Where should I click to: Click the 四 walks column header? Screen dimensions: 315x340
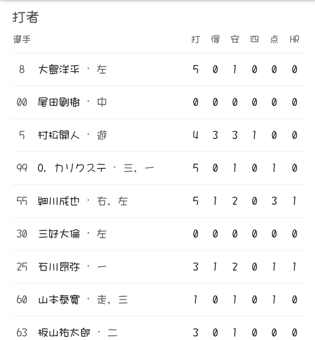(x=254, y=40)
